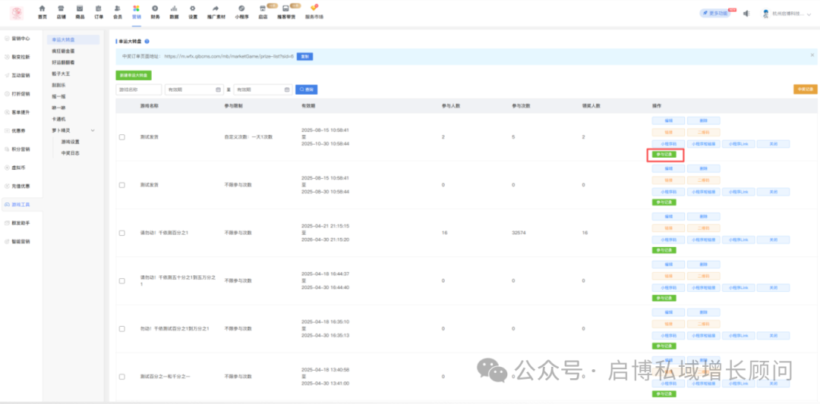Tick the checkbox for the first 测试发货 row
Screen dimensions: 820x404
(x=122, y=137)
